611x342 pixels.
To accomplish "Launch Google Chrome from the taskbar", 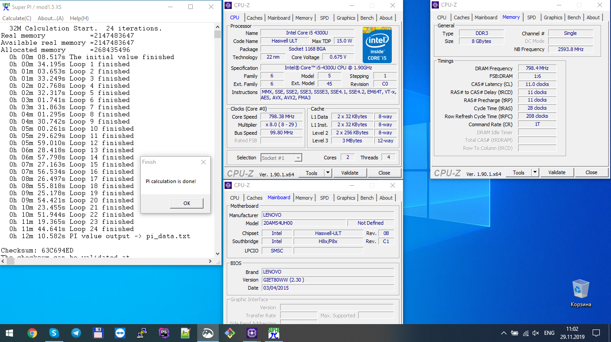I will coord(32,333).
